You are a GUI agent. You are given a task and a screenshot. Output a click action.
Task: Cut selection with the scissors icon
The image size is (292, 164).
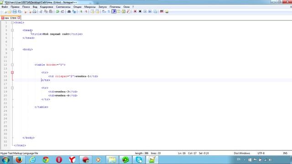pyautogui.click(x=41, y=11)
